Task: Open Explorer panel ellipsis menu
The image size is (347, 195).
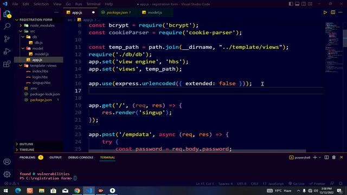Action: point(56,12)
